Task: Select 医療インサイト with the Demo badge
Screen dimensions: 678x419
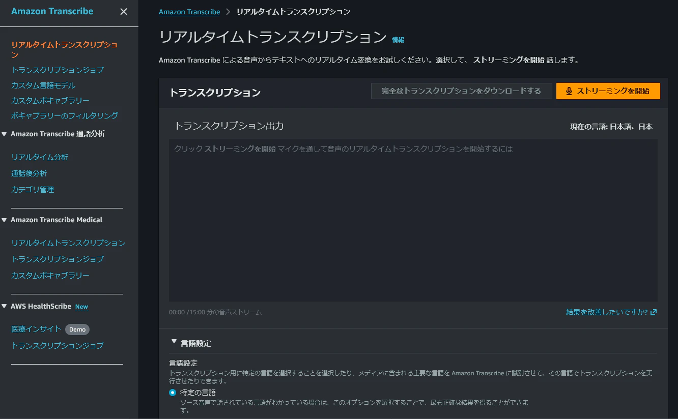Action: tap(36, 329)
